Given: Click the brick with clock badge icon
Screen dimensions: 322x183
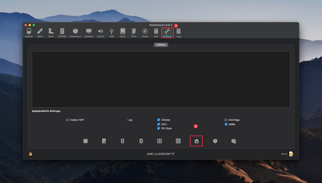Looking at the screenshot, I should (x=234, y=141).
